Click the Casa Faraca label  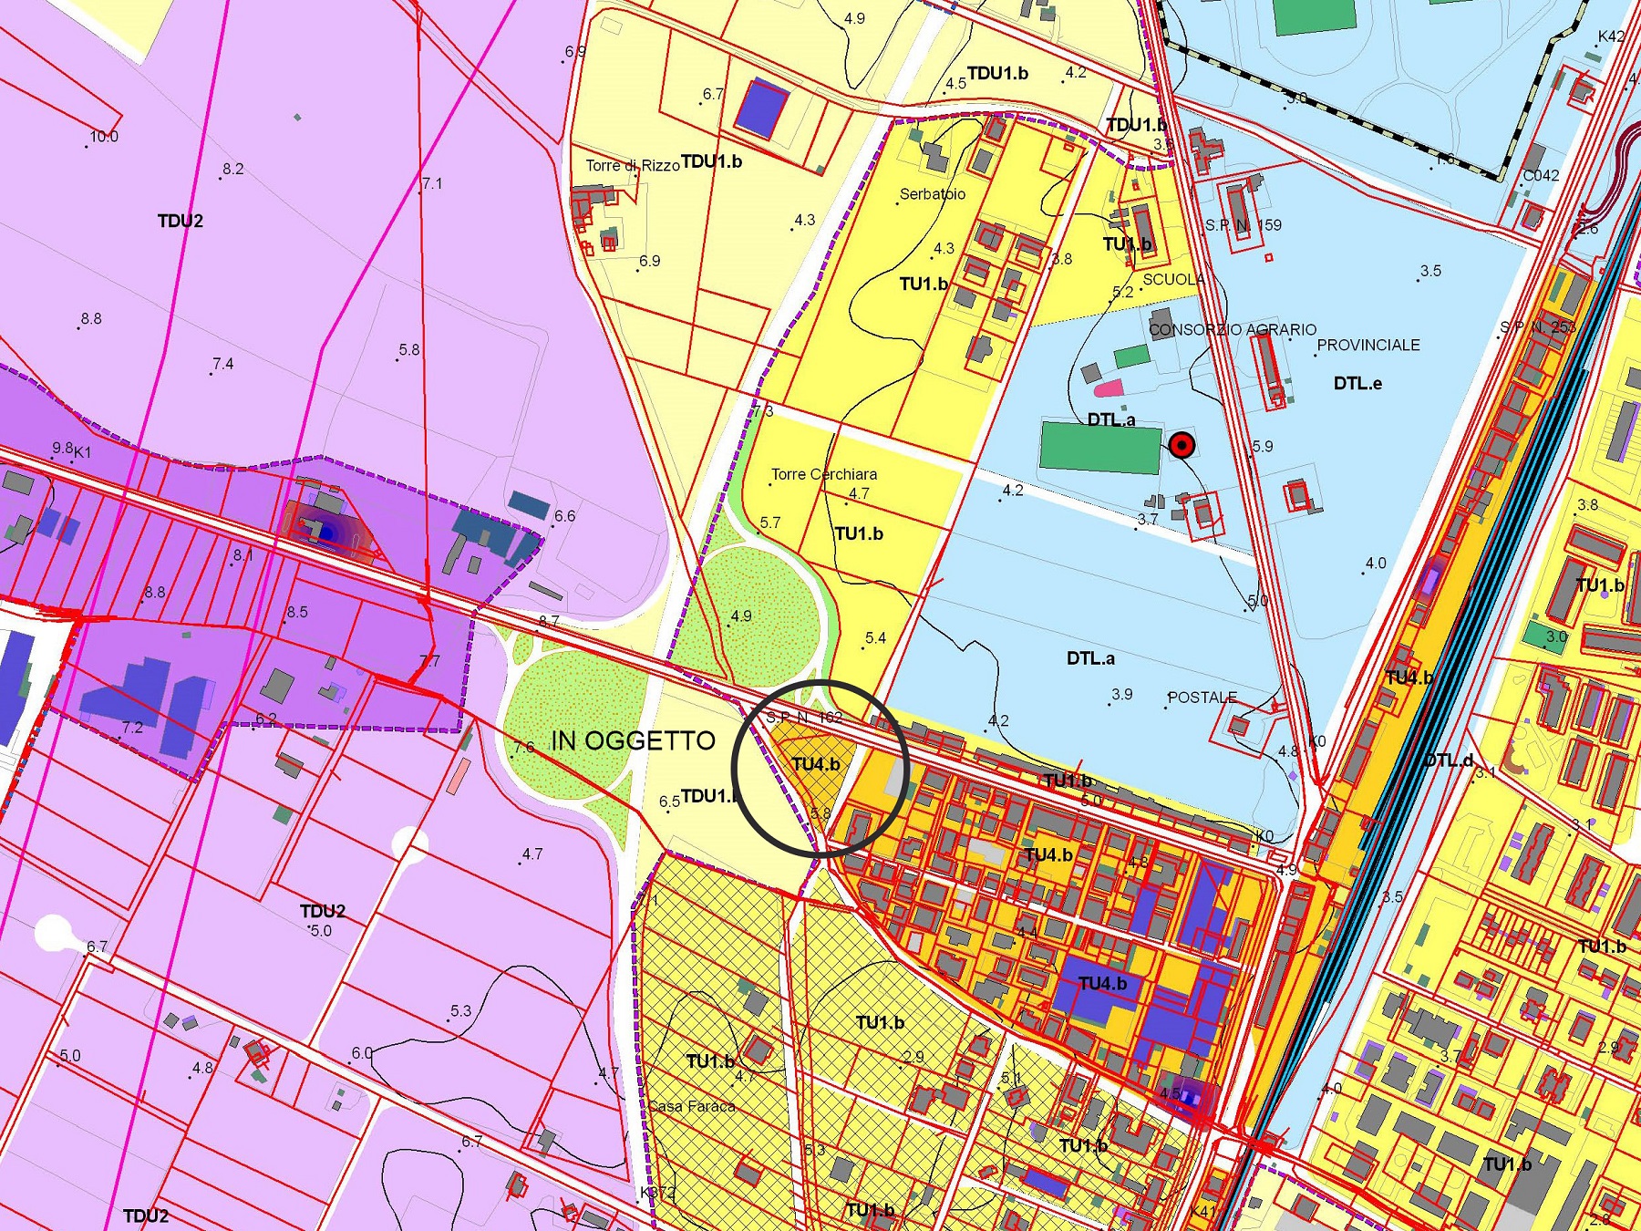point(692,1106)
